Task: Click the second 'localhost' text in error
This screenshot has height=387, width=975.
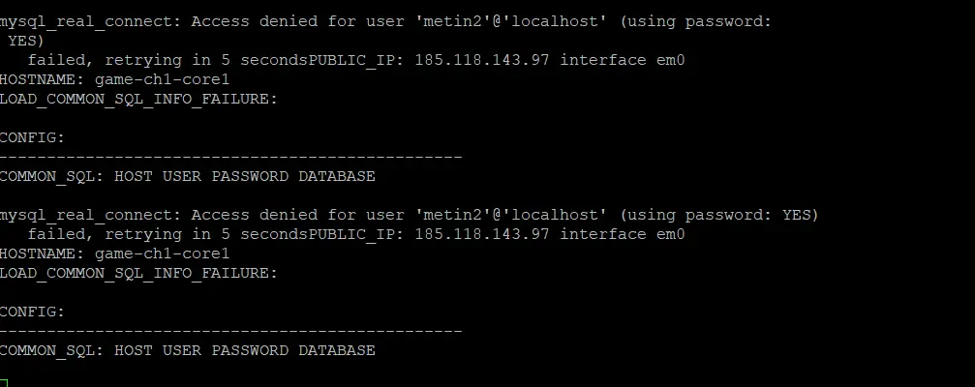Action: click(x=550, y=216)
